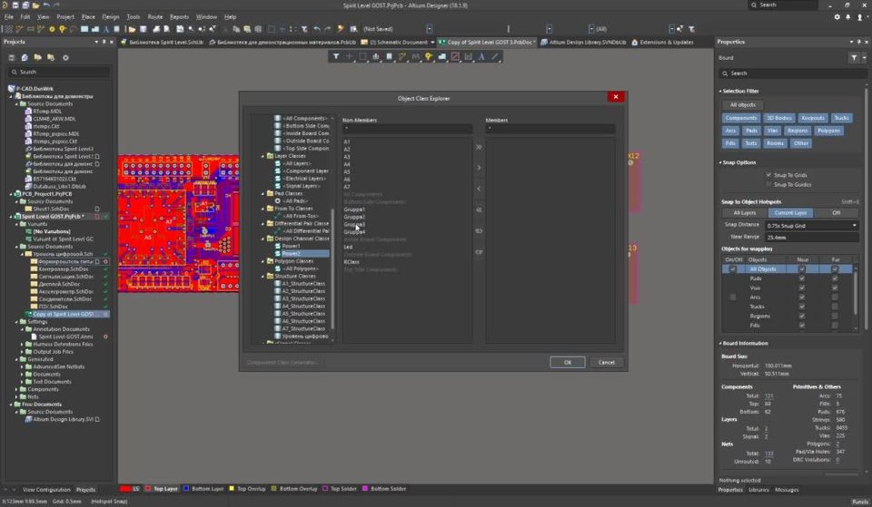872x507 pixels.
Task: Click the Properties panel filter funnel icon
Action: [x=854, y=57]
